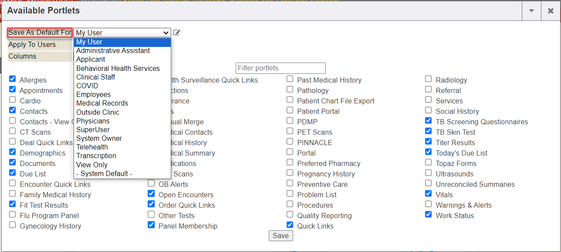Pick Clinical Staff in the list

[x=95, y=77]
